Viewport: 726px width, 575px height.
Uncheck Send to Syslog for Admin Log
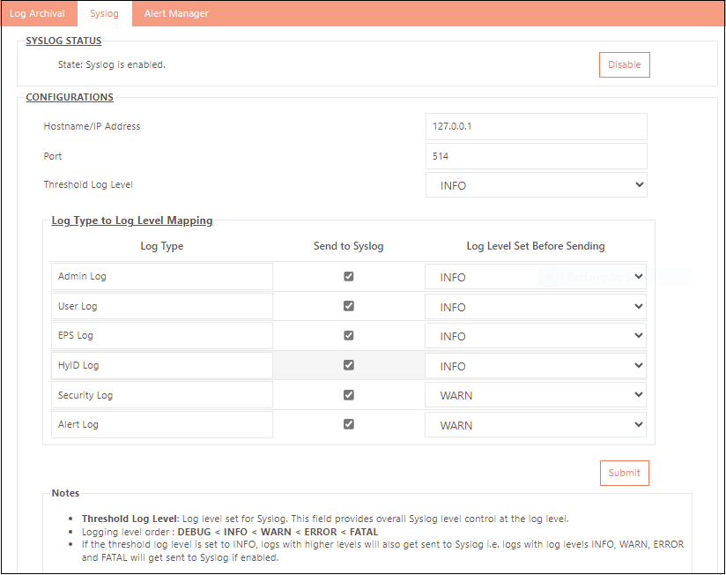(x=349, y=276)
